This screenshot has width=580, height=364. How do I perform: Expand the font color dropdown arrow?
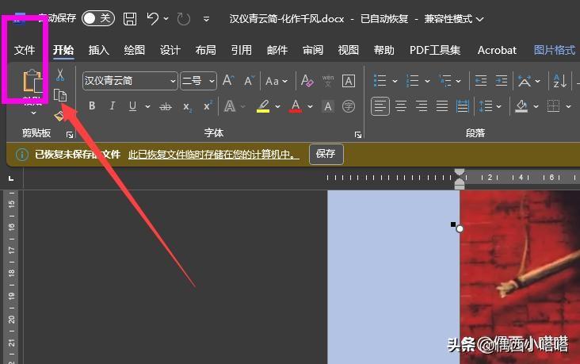tap(310, 106)
